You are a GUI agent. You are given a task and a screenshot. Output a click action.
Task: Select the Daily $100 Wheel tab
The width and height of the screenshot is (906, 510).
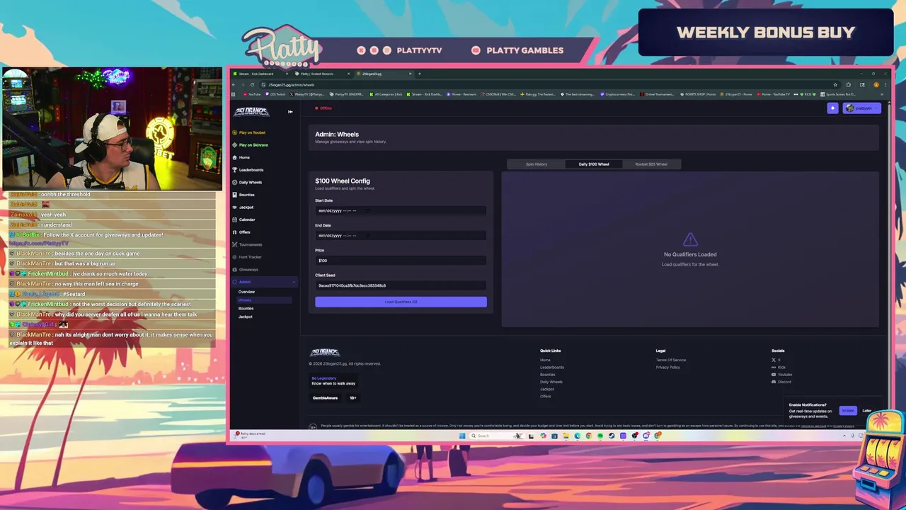click(593, 164)
